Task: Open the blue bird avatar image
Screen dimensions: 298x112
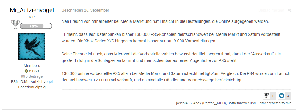Action: coord(32,46)
